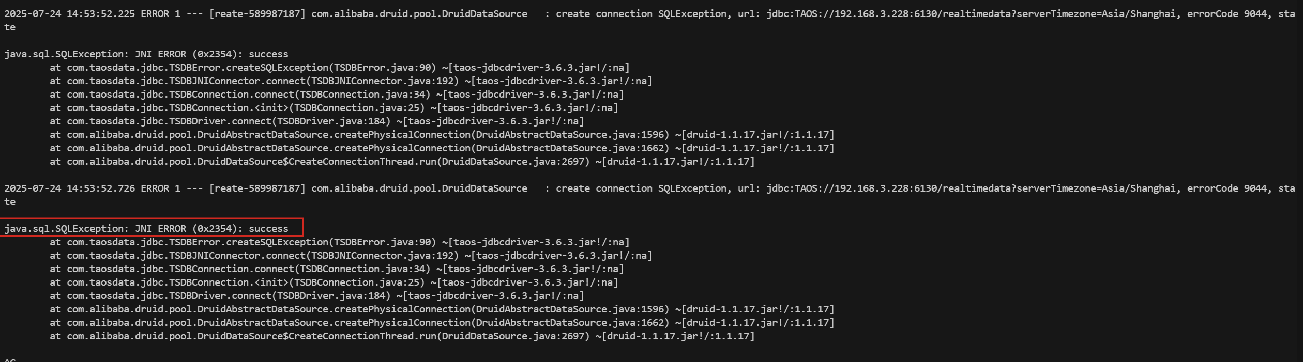Image resolution: width=1303 pixels, height=362 pixels.
Task: Click the [reate-589987187] thread name in the first log entry
Action: pos(257,14)
